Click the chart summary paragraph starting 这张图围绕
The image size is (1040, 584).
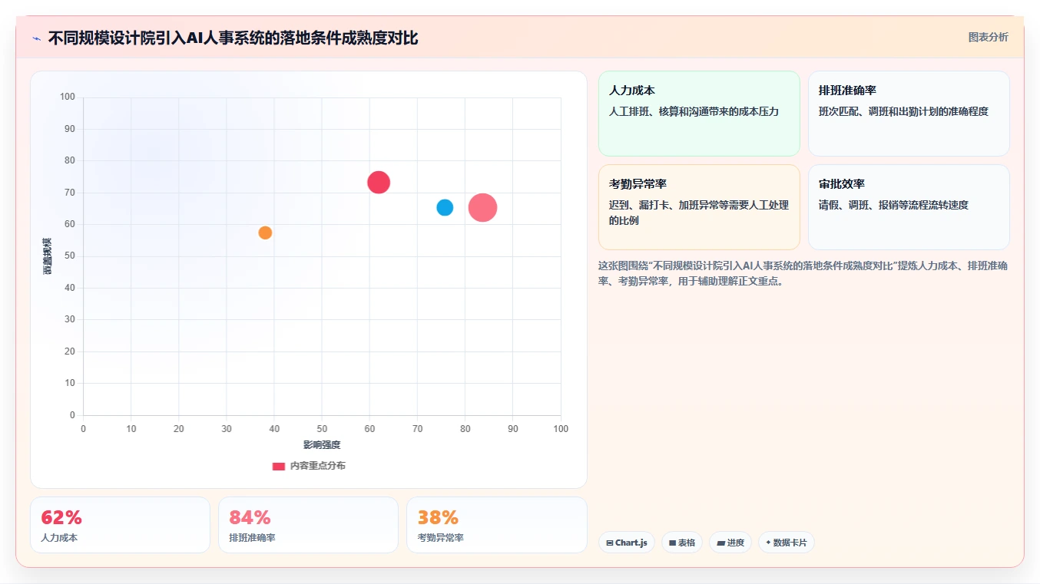click(x=803, y=273)
